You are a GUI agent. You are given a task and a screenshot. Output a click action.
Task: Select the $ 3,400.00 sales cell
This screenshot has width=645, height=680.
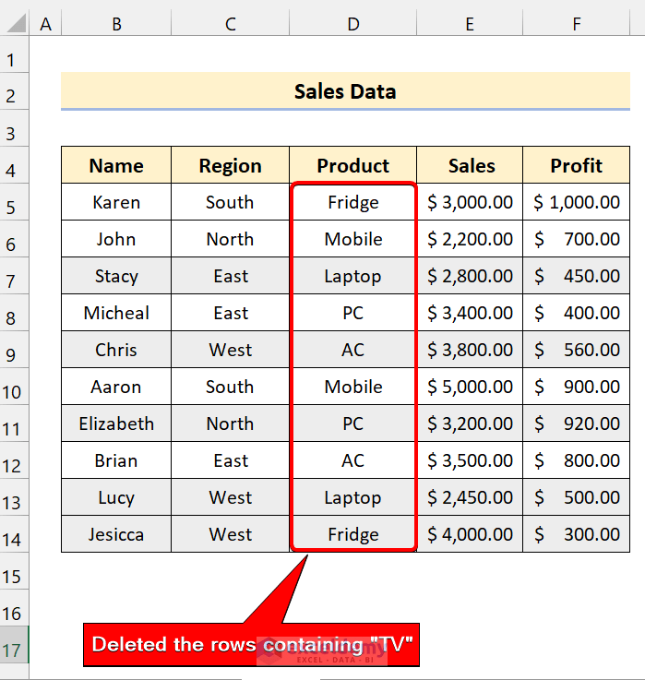click(470, 312)
